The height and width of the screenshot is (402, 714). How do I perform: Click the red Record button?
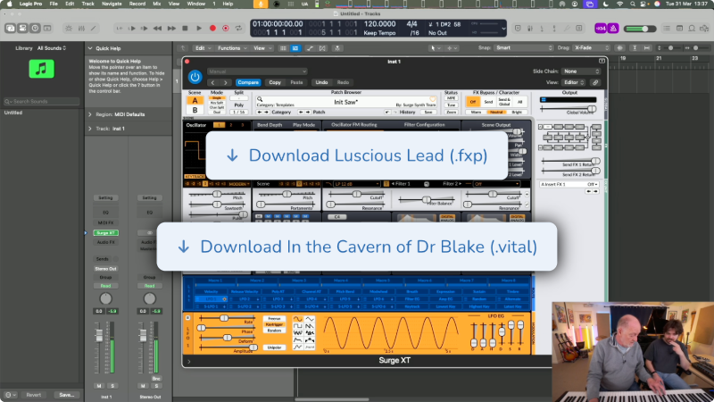pos(212,29)
